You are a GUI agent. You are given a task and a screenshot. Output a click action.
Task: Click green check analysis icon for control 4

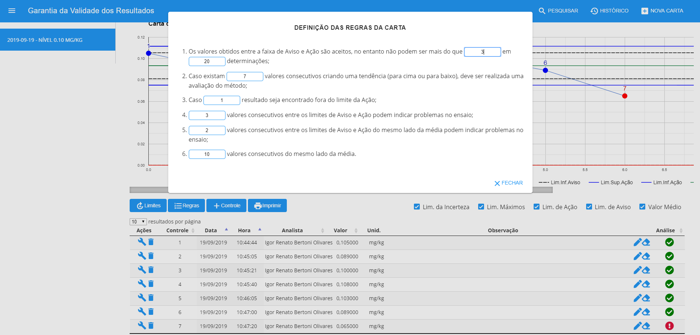669,284
